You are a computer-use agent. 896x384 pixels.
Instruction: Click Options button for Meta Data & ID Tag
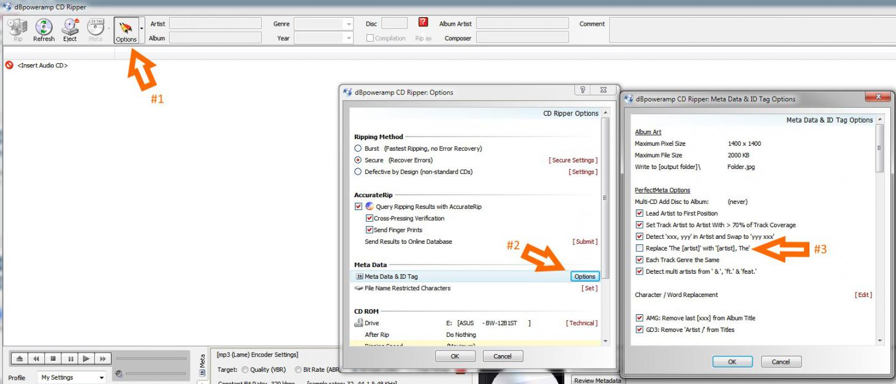coord(585,277)
